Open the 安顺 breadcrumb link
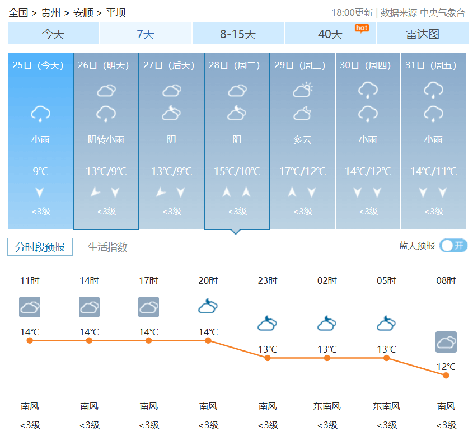Viewport: 473px width, 445px height. (83, 12)
